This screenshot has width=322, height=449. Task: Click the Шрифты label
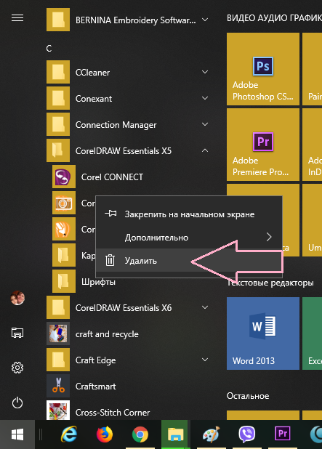click(98, 282)
